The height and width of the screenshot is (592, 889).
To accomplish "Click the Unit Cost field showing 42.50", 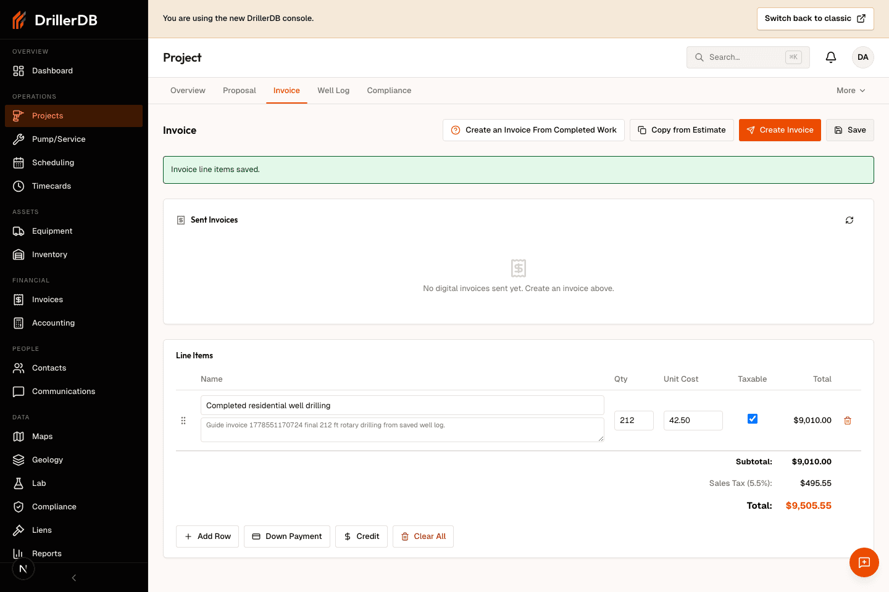I will tap(693, 421).
